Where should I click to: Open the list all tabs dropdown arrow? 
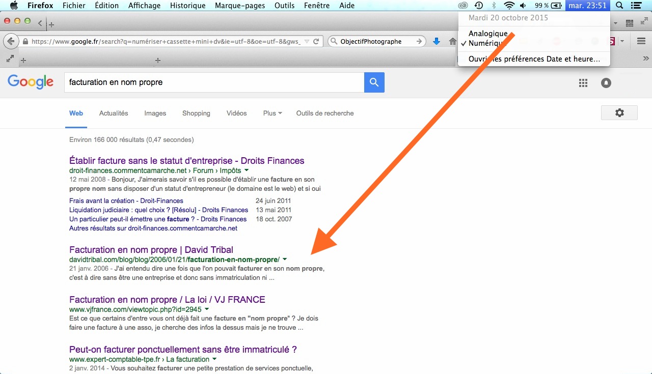[615, 24]
